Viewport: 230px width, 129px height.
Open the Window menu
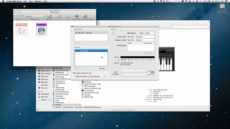click(x=38, y=1)
